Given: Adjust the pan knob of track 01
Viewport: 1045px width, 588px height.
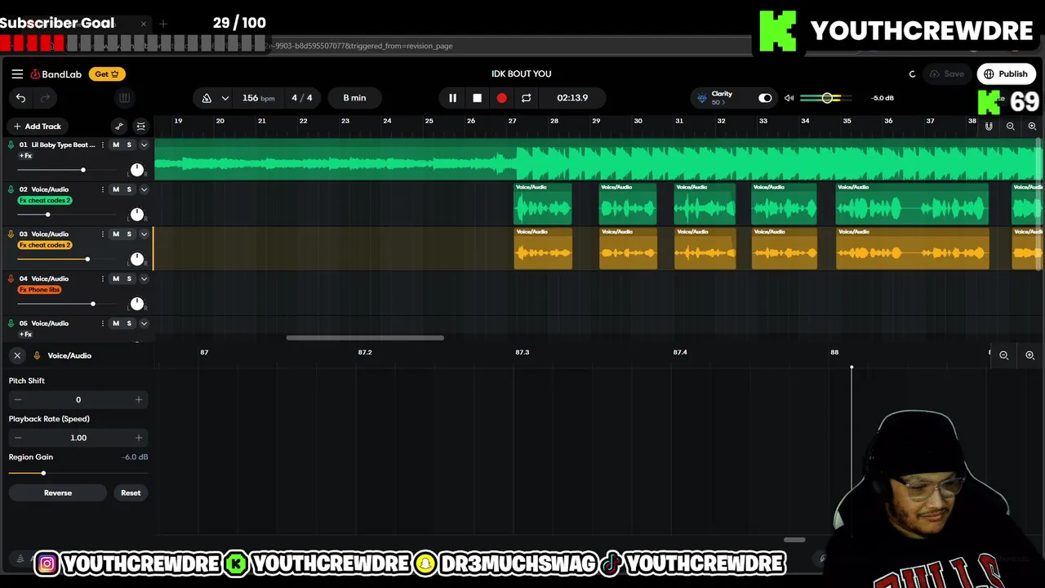Looking at the screenshot, I should [x=136, y=170].
